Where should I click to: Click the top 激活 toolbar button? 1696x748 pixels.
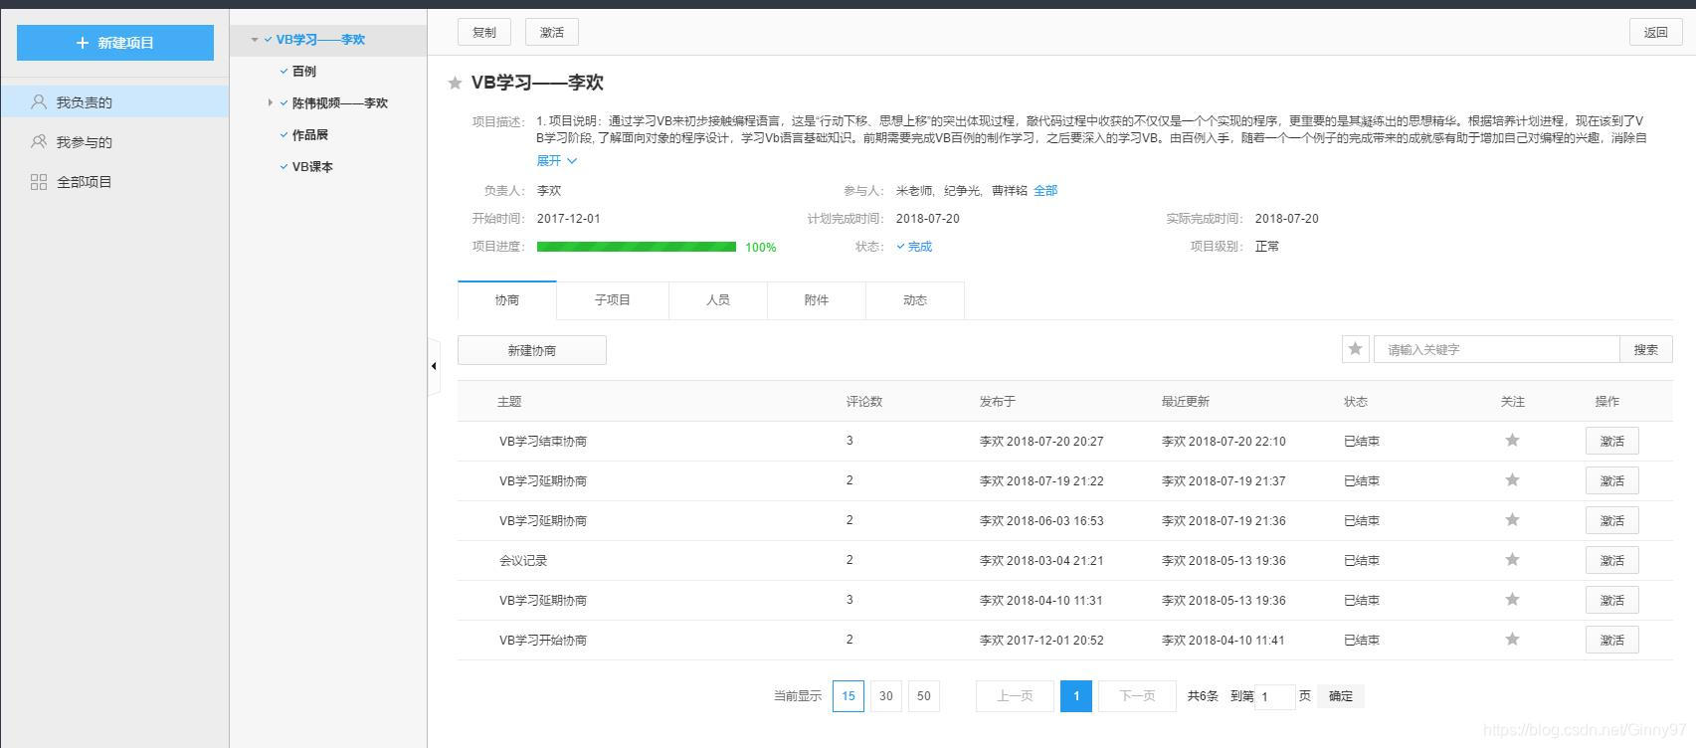(x=552, y=32)
